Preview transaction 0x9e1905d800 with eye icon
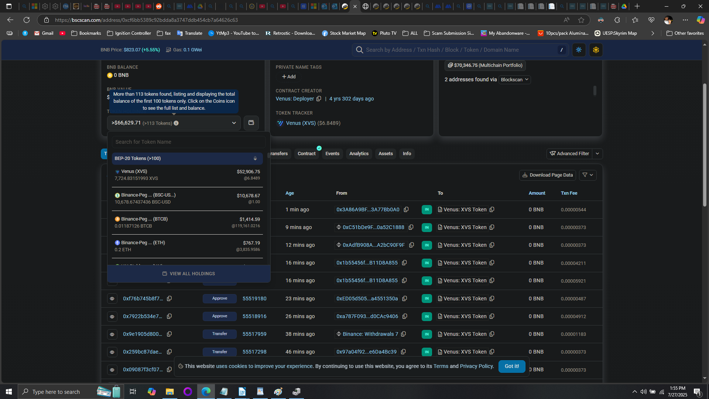 click(112, 334)
